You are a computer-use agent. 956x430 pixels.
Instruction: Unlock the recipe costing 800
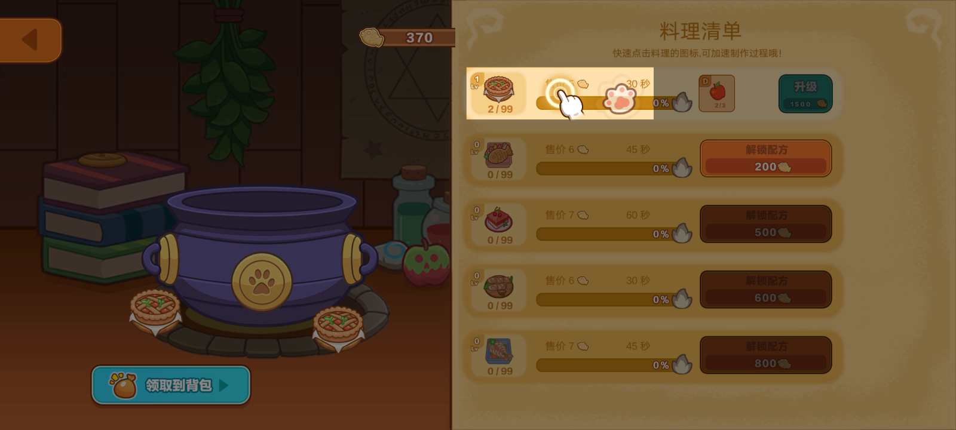[766, 355]
